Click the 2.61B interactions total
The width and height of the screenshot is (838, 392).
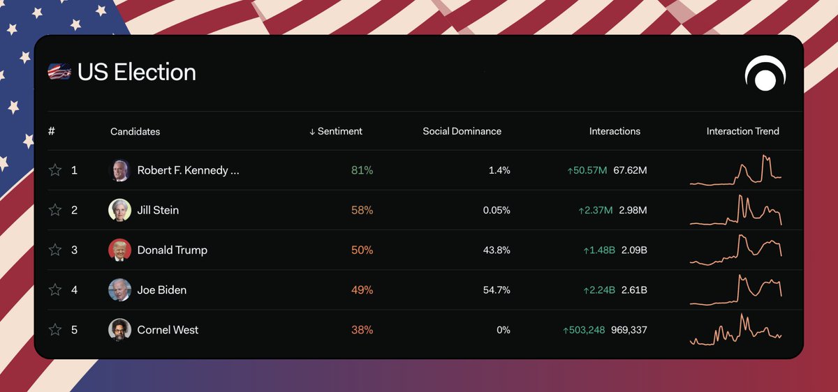[x=634, y=289]
